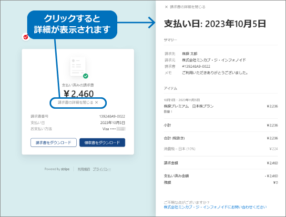This screenshot has height=217, width=286.
Task: Select the ¥2,460 amount on the card
Action: 79,94
